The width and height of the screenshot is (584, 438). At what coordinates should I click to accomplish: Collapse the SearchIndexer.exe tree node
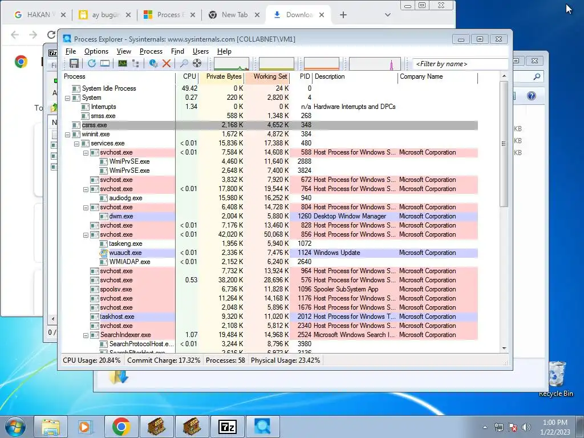(86, 335)
